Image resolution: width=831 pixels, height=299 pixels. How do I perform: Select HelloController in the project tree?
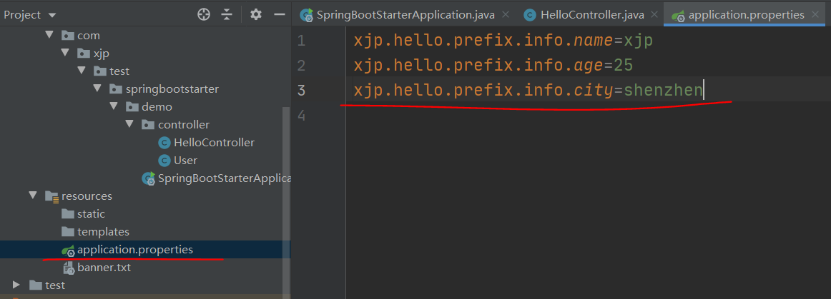pos(214,142)
